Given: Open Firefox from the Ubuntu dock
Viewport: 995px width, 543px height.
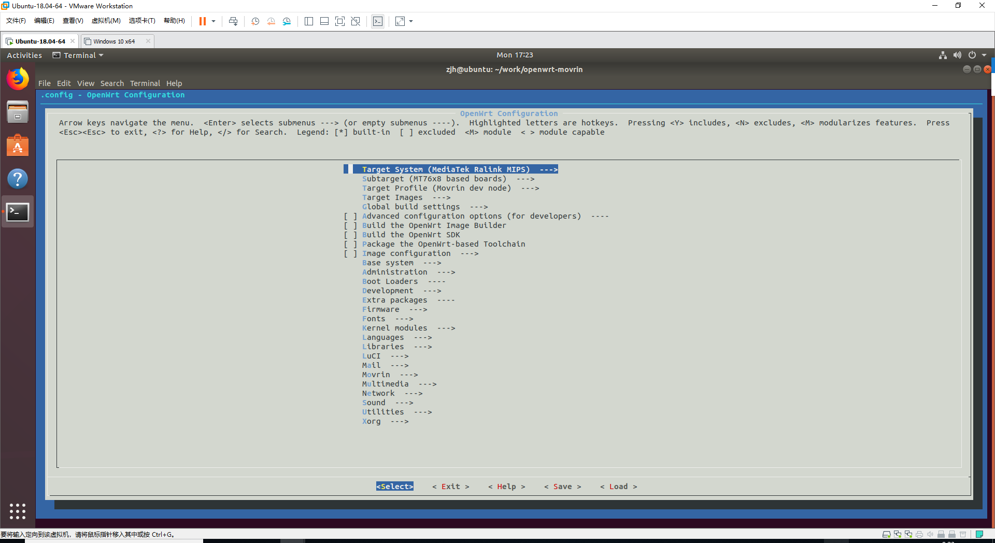Looking at the screenshot, I should point(17,79).
